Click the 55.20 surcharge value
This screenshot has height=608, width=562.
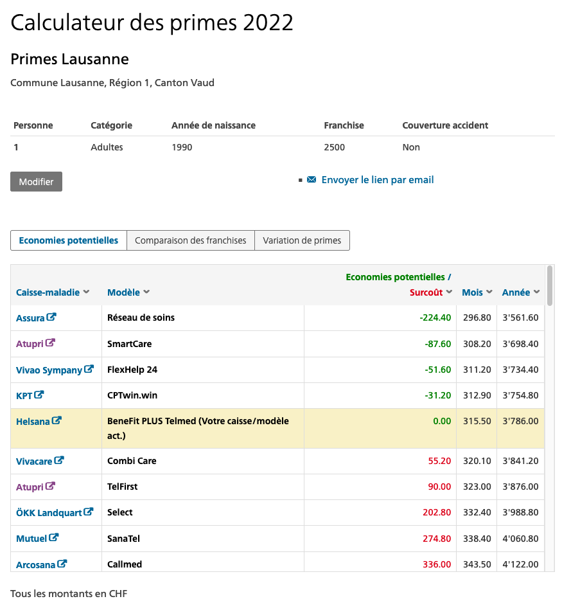[439, 461]
